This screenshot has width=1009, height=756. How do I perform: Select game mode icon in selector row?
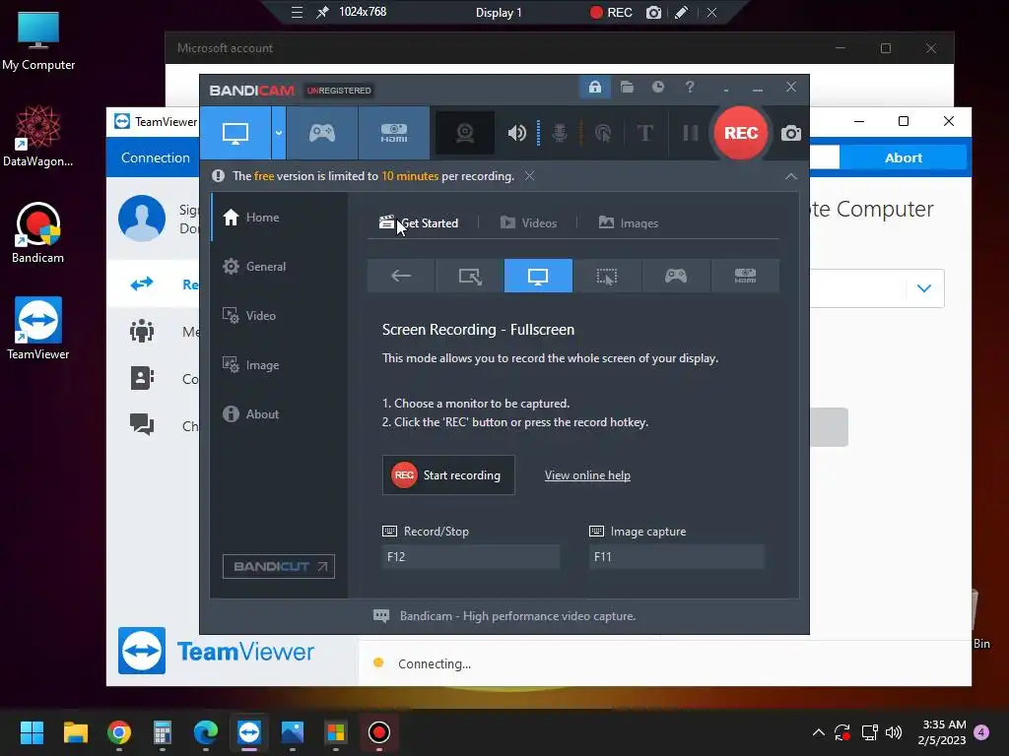676,276
